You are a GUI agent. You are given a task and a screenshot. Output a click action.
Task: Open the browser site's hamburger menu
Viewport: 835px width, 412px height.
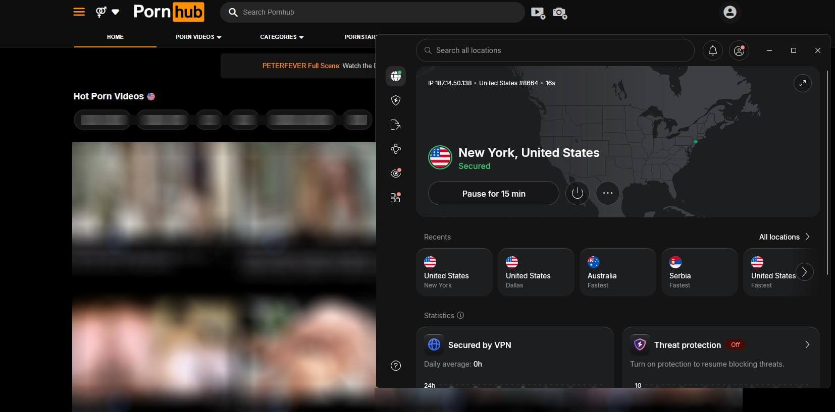tap(79, 12)
